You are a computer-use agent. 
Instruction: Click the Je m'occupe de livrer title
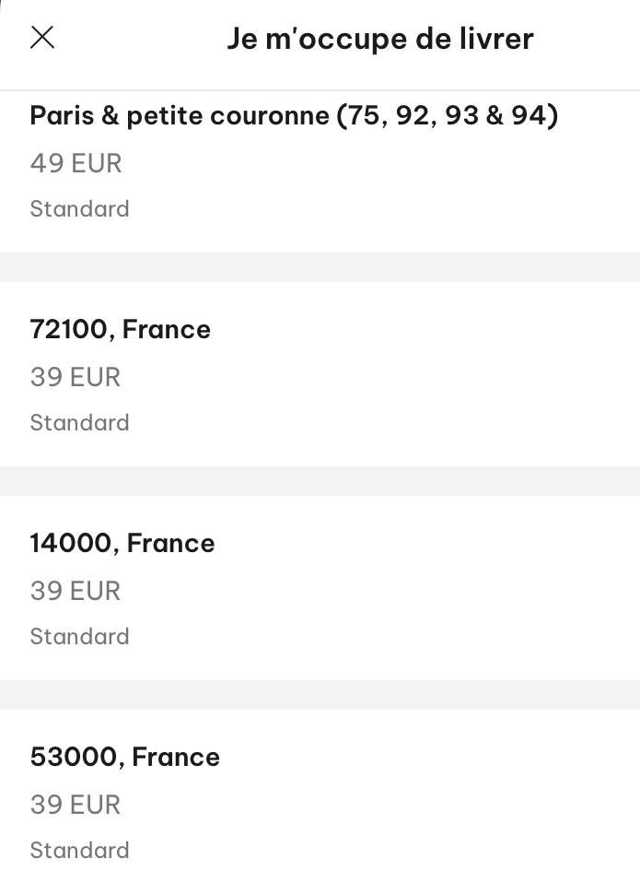pyautogui.click(x=380, y=39)
